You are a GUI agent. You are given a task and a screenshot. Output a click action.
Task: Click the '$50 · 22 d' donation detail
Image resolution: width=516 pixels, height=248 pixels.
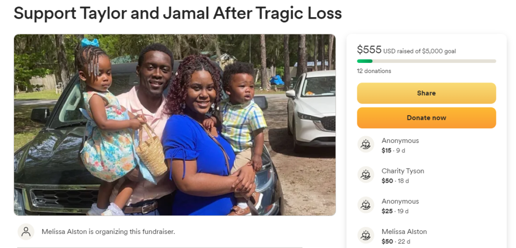[x=396, y=242]
